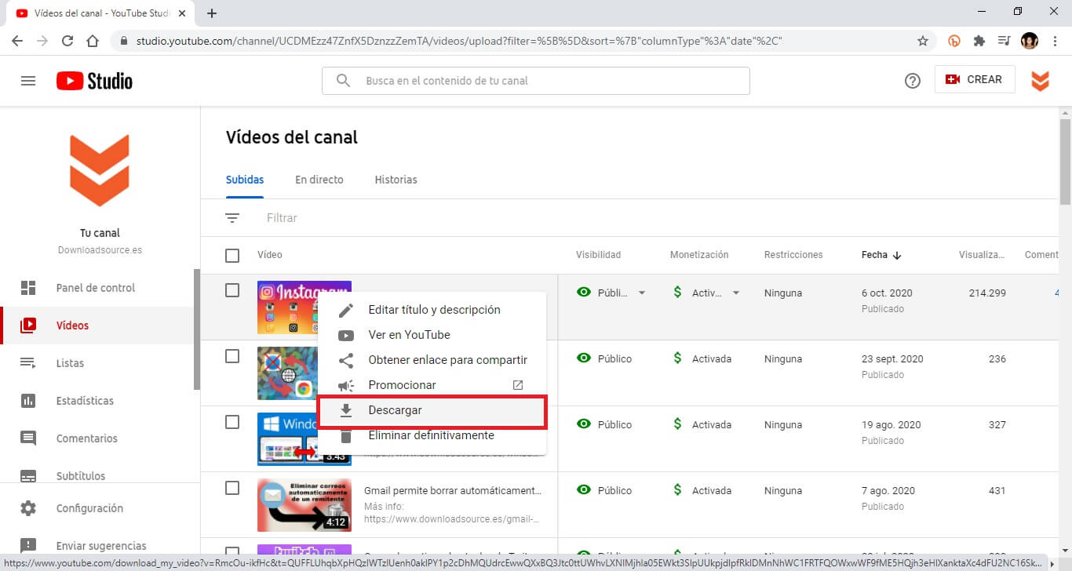Screen dimensions: 1072x571
Task: Click public eye icon on 7 ago. 2020 row
Action: (584, 490)
